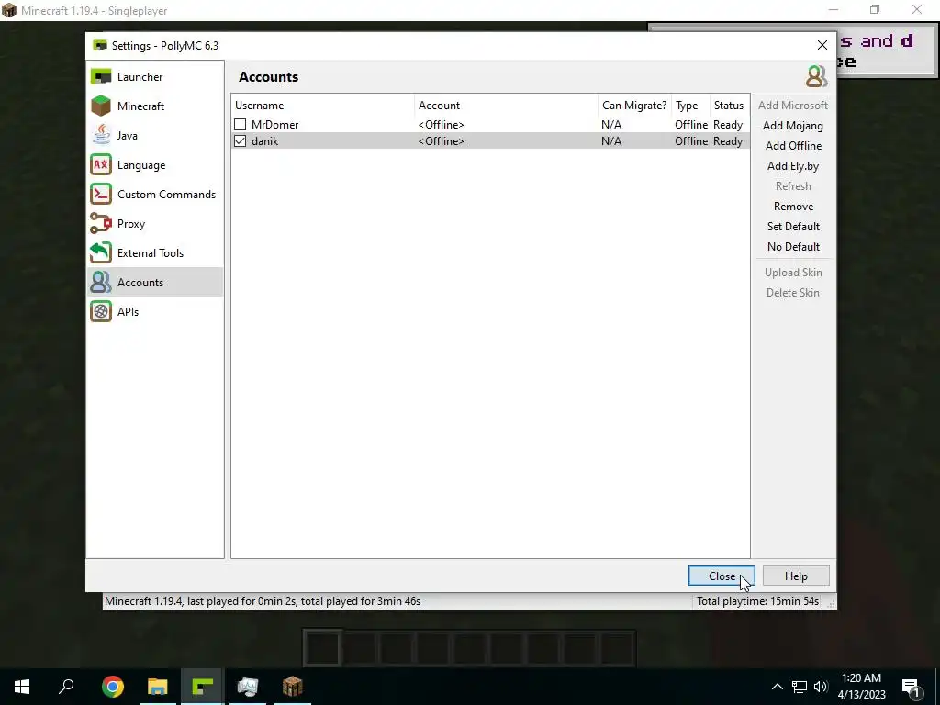Viewport: 940px width, 705px height.
Task: Uncheck the danik account checkbox
Action: (x=241, y=141)
